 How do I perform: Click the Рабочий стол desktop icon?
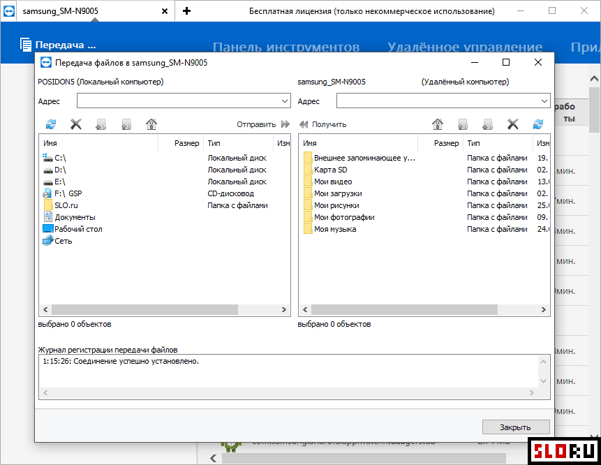coord(48,229)
